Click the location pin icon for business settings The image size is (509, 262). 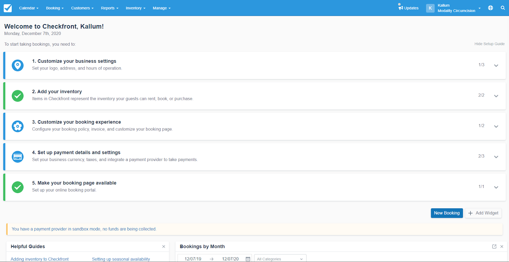coord(17,65)
